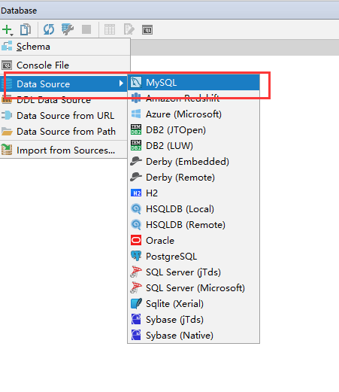Click the Sqlite feather icon
339x392 pixels.
coord(136,303)
